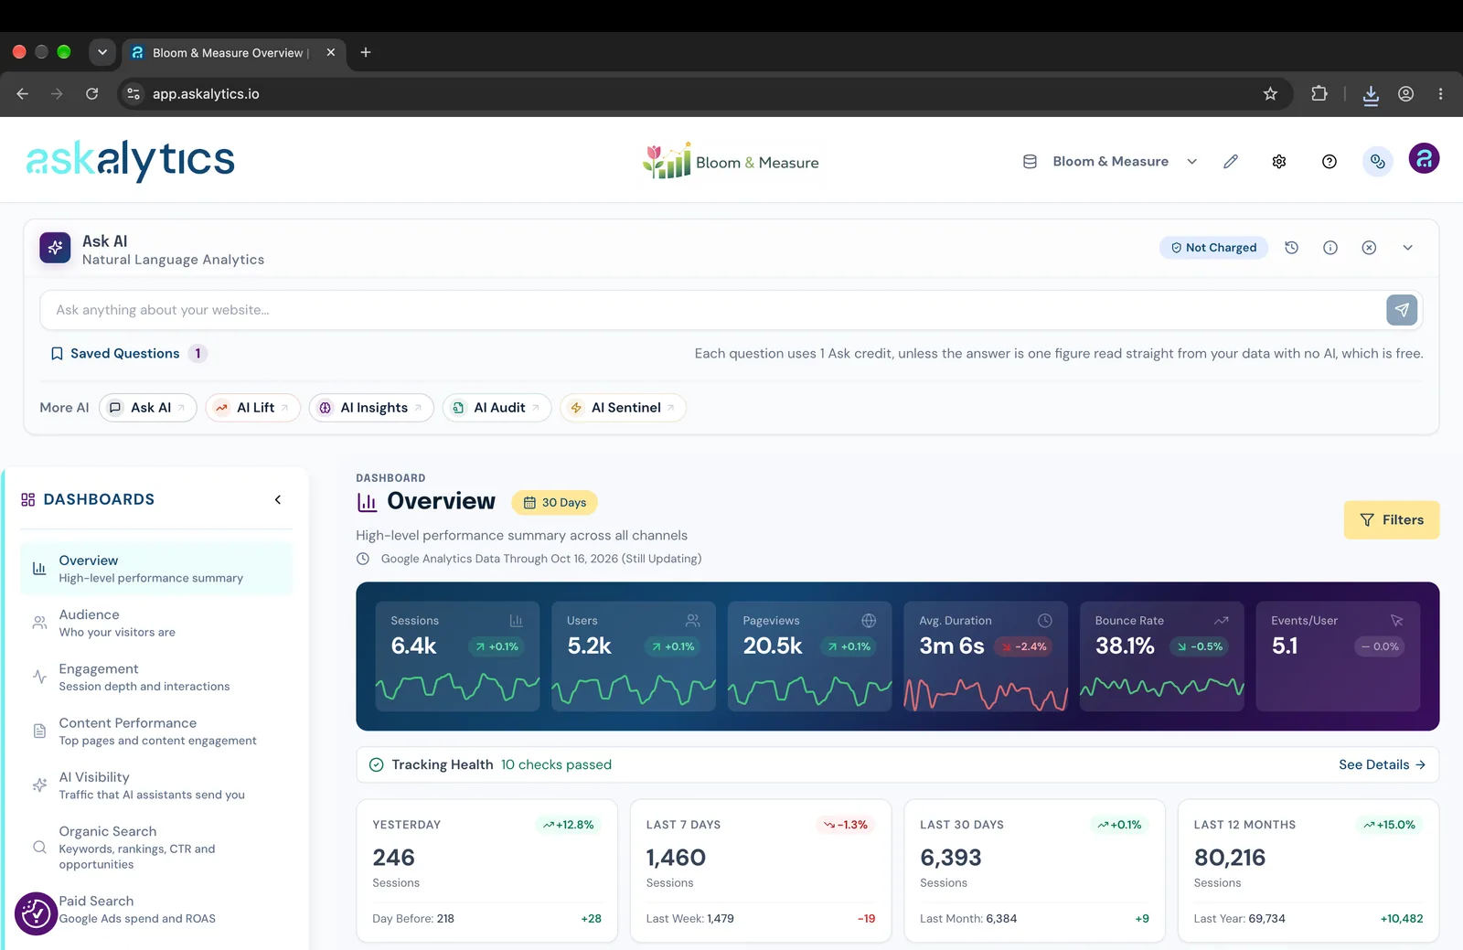Open the 30 Days date range selector
This screenshot has height=950, width=1463.
click(554, 502)
